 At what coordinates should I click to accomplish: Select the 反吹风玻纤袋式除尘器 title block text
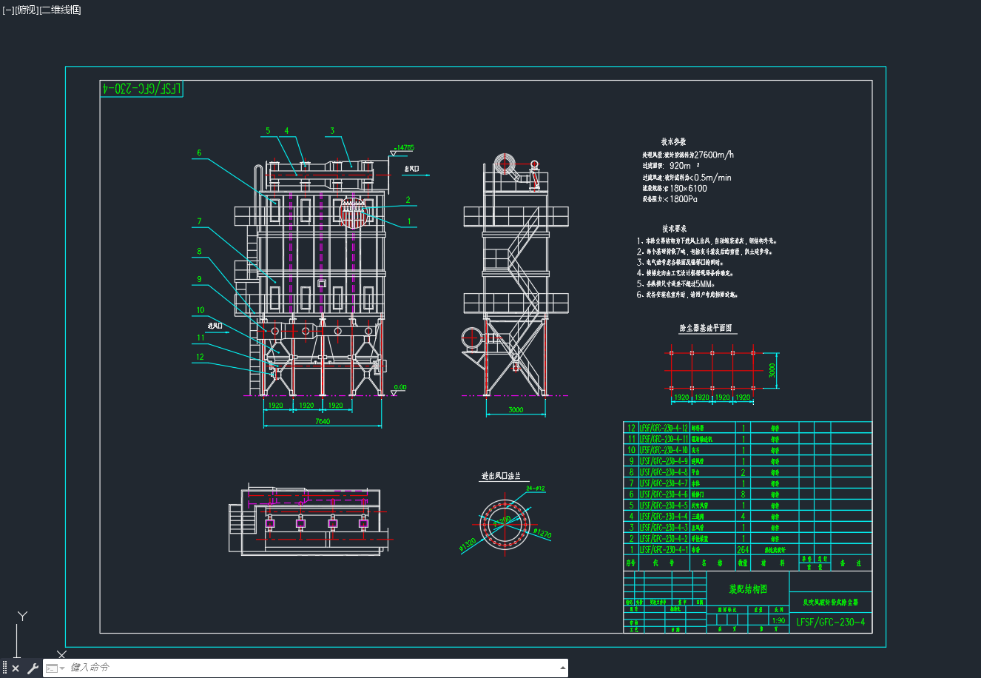[831, 603]
